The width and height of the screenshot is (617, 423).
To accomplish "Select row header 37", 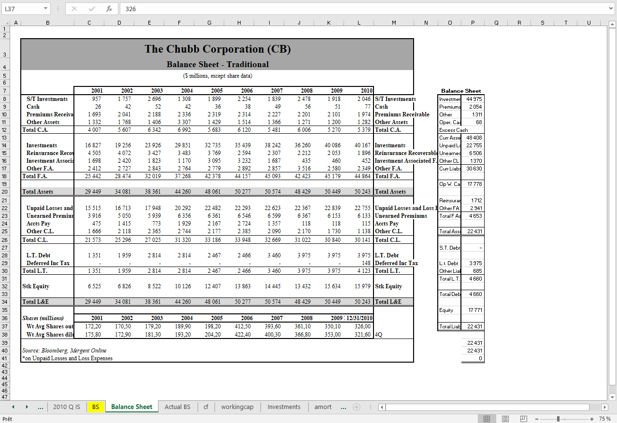I will pos(5,326).
